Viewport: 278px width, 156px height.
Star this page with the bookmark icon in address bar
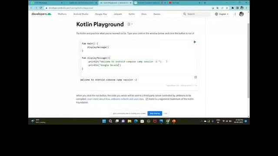point(227,8)
